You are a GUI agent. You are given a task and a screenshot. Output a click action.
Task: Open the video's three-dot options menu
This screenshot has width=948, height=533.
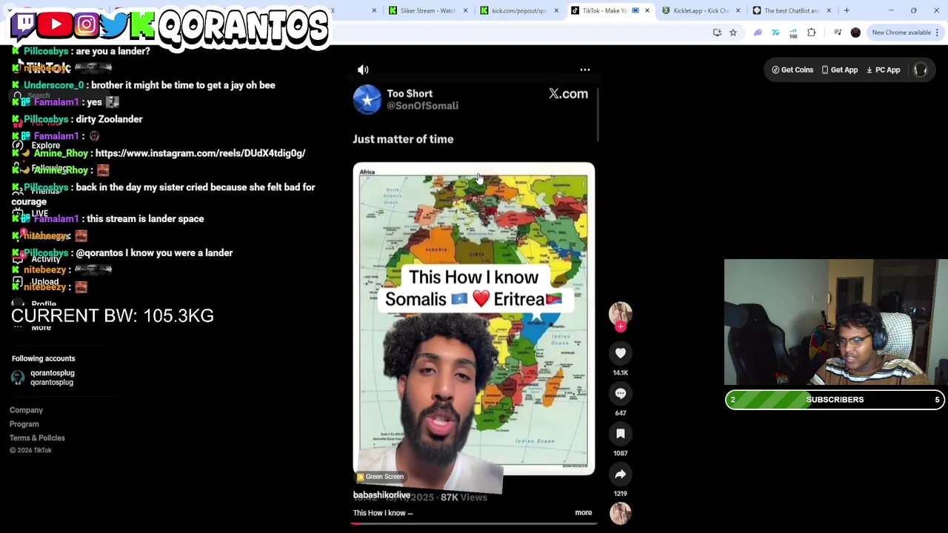(x=585, y=70)
